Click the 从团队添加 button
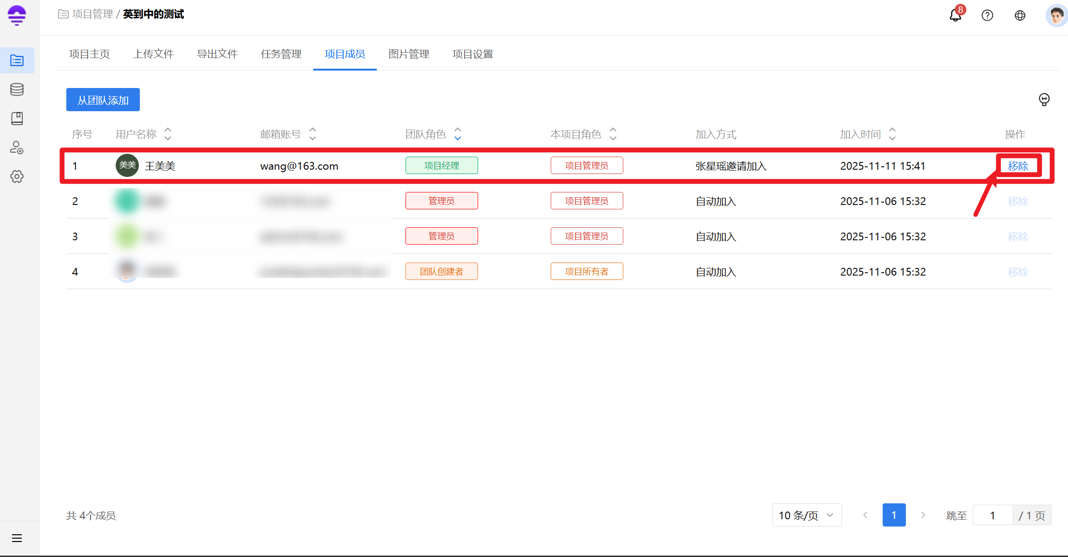The height and width of the screenshot is (557, 1068). 103,100
